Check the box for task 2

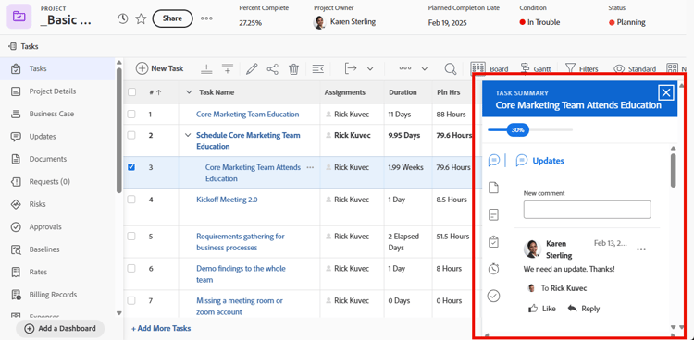click(131, 135)
